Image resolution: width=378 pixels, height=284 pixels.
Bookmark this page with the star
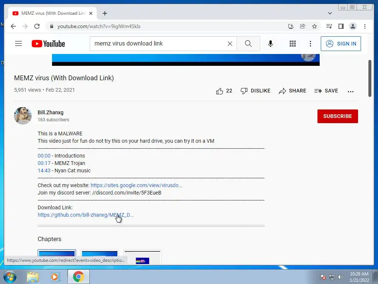[x=315, y=26]
